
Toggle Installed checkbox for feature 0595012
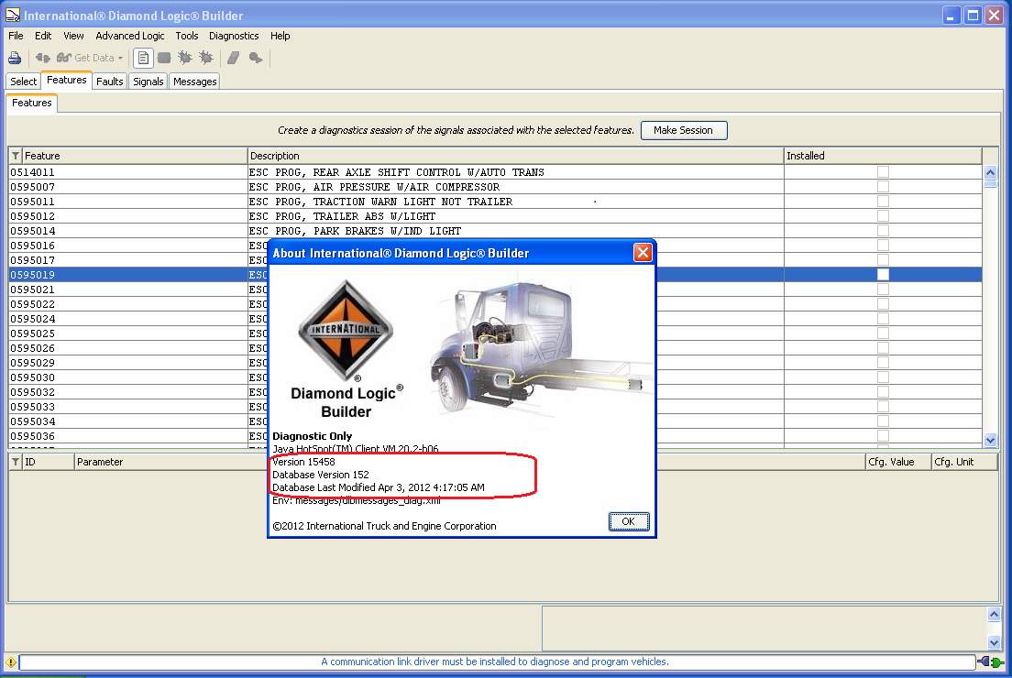click(x=883, y=216)
